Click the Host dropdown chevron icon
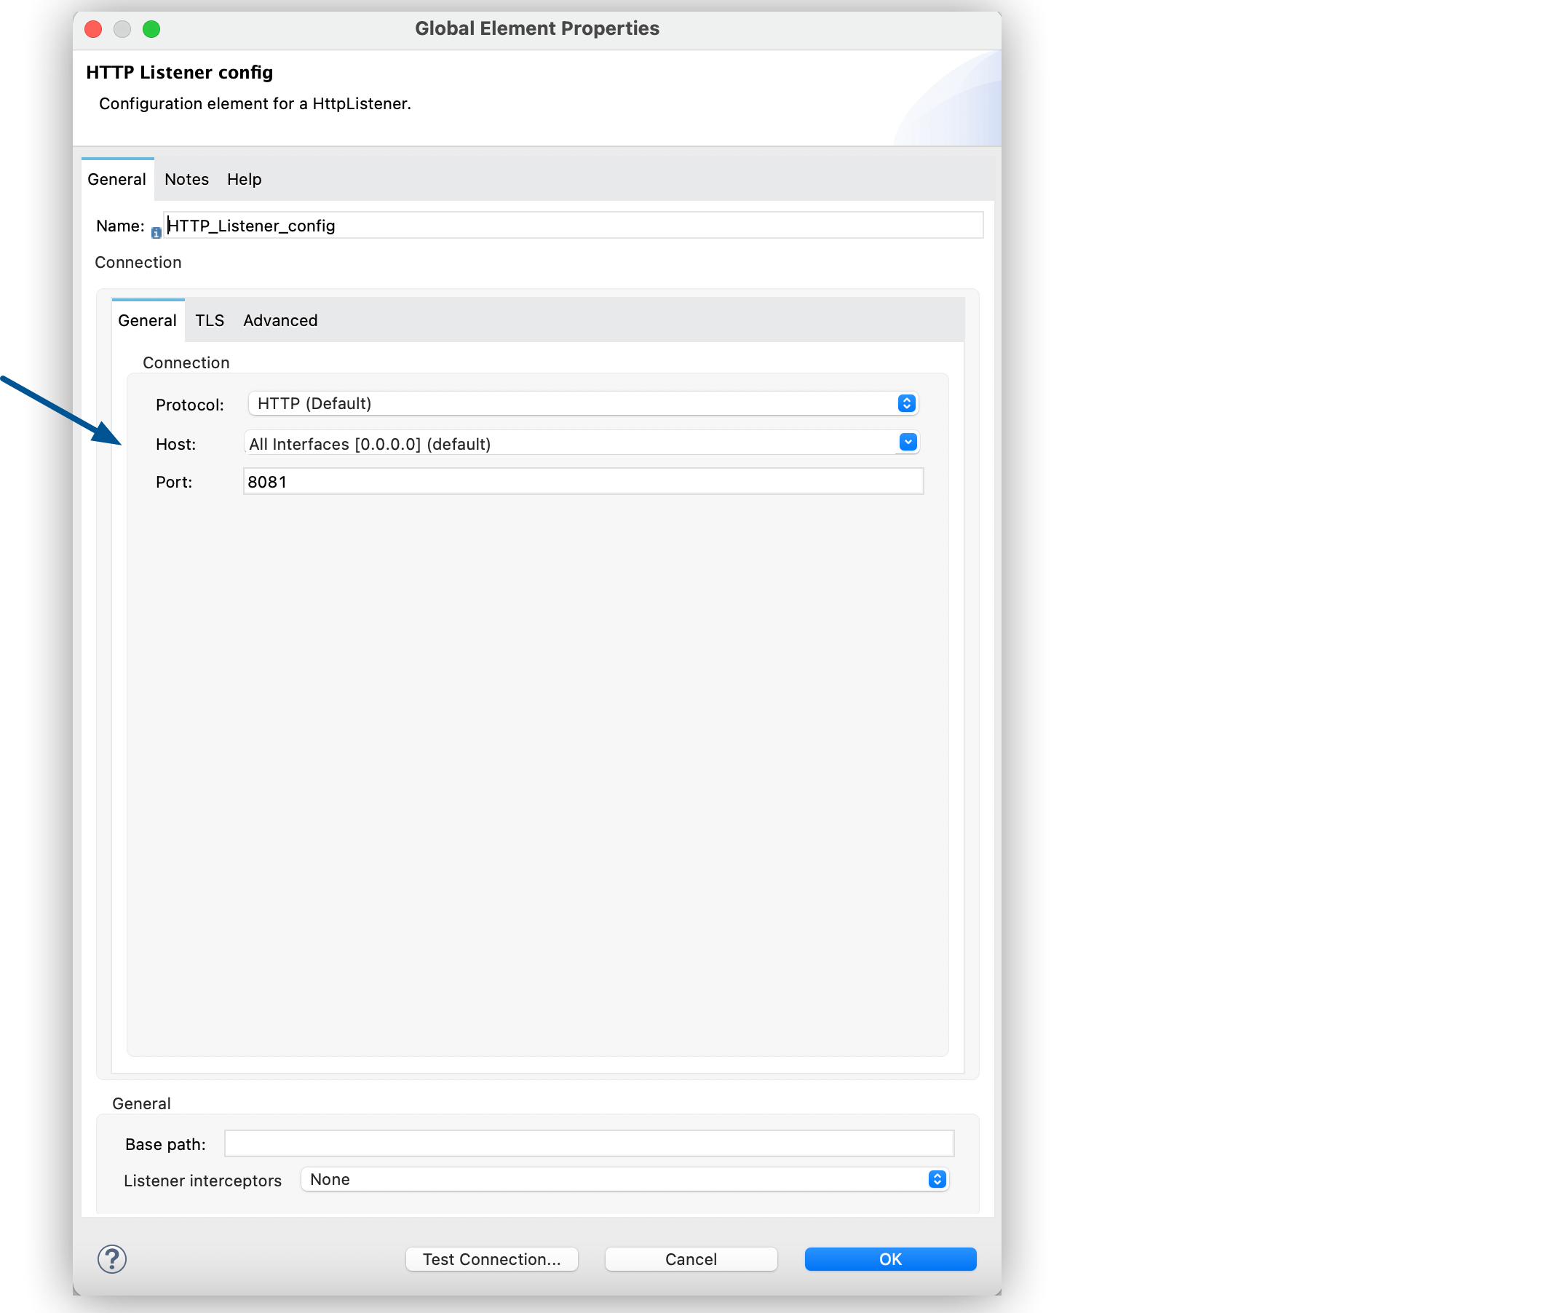This screenshot has height=1313, width=1562. (907, 442)
